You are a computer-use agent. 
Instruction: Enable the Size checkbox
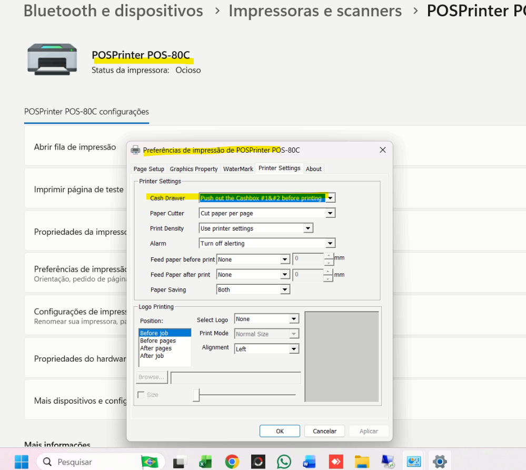tap(141, 395)
